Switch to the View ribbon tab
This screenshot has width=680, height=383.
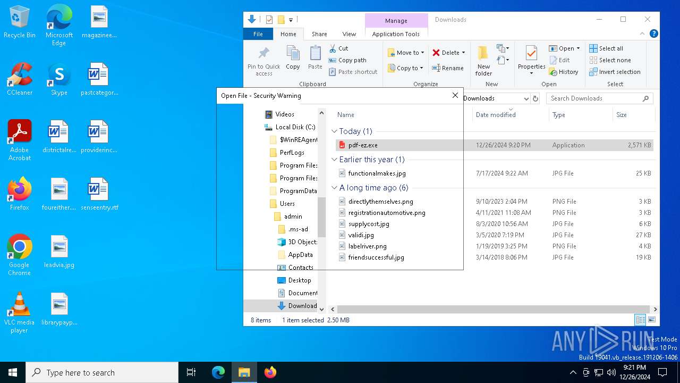tap(349, 34)
